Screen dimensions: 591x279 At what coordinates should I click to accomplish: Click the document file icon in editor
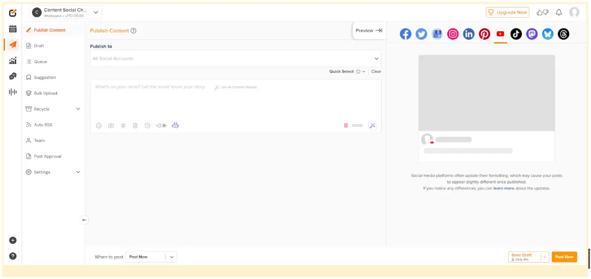tap(135, 126)
